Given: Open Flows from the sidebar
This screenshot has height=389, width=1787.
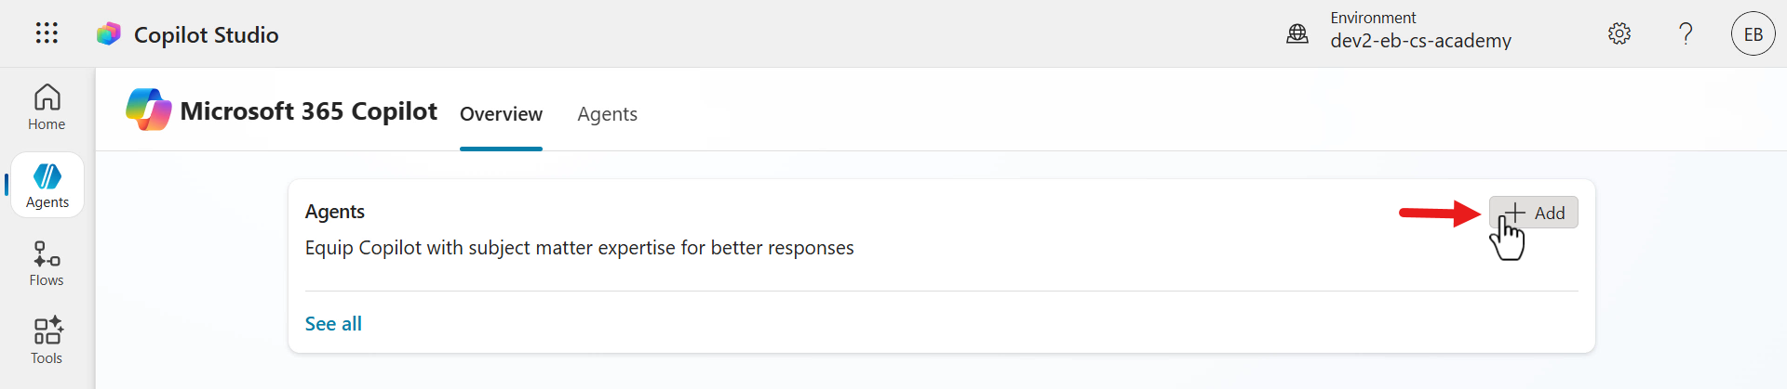Looking at the screenshot, I should point(47,264).
